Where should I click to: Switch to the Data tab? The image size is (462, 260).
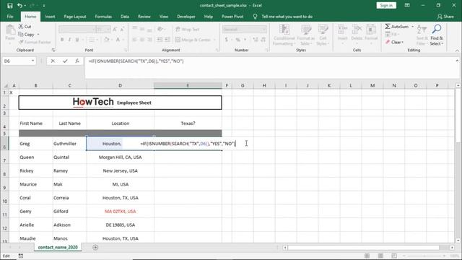point(125,17)
